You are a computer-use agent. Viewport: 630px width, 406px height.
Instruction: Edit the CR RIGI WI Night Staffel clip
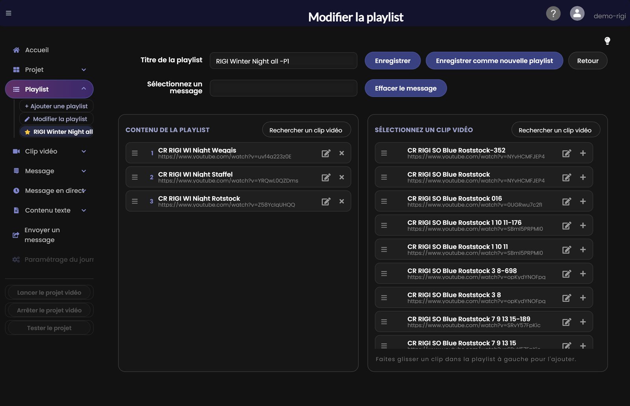coord(326,177)
